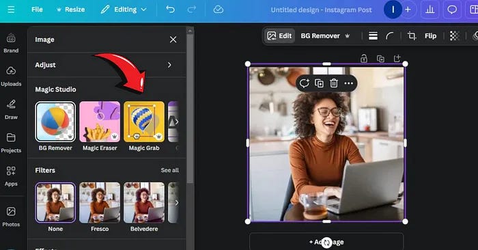Click the Edit image button
The height and width of the screenshot is (250, 478).
pos(279,36)
